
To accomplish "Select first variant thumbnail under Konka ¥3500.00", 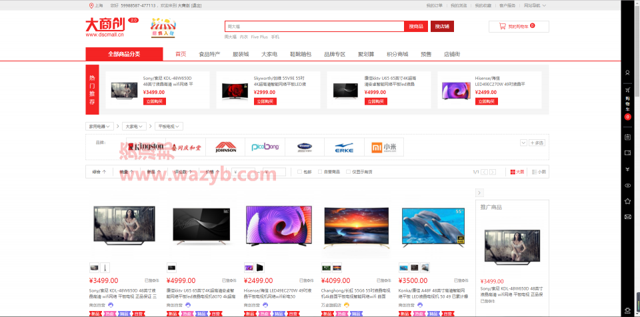I will click(x=404, y=268).
